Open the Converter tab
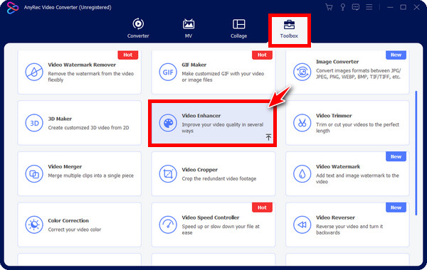Viewport: 427px width, 270px height. click(138, 28)
